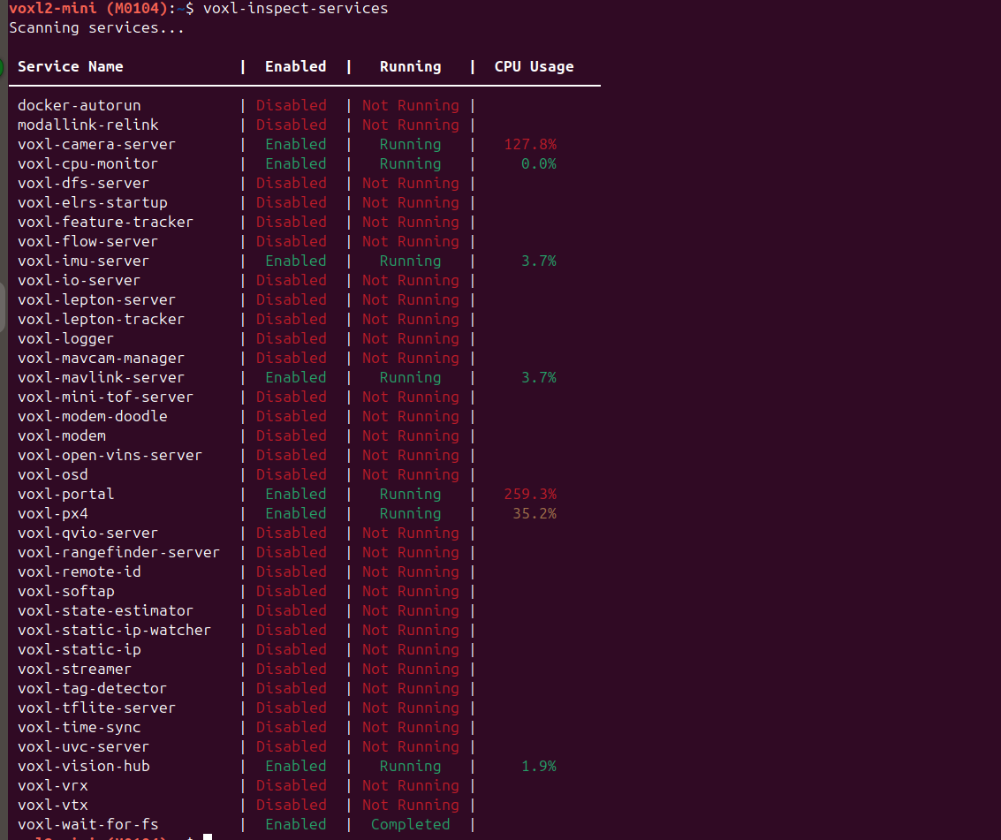Select the voxl-static-ip-watcher service name
1001x840 pixels.
(x=114, y=630)
